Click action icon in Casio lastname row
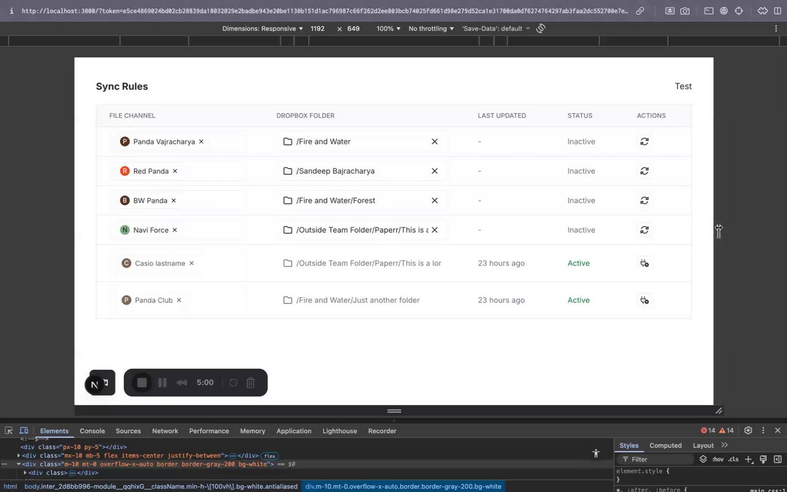 tap(644, 263)
